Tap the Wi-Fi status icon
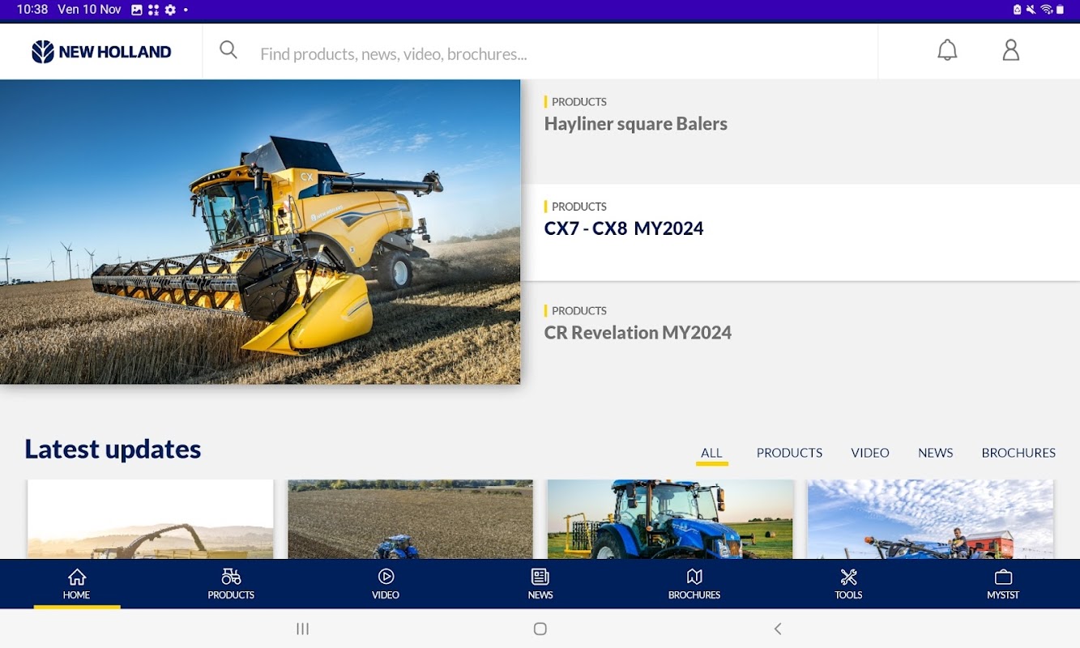This screenshot has width=1080, height=648. point(1046,10)
